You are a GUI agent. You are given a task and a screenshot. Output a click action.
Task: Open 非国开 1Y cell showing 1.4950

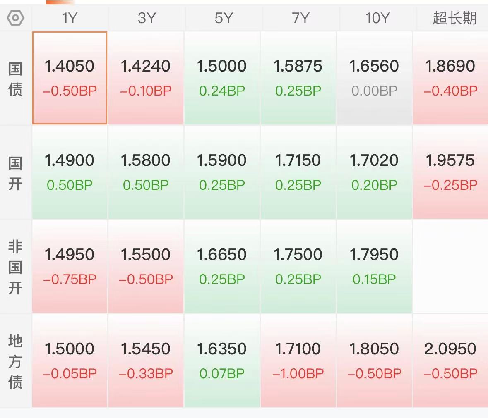tap(70, 266)
